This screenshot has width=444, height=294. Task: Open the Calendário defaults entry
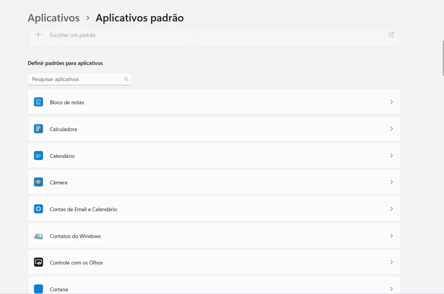[214, 156]
